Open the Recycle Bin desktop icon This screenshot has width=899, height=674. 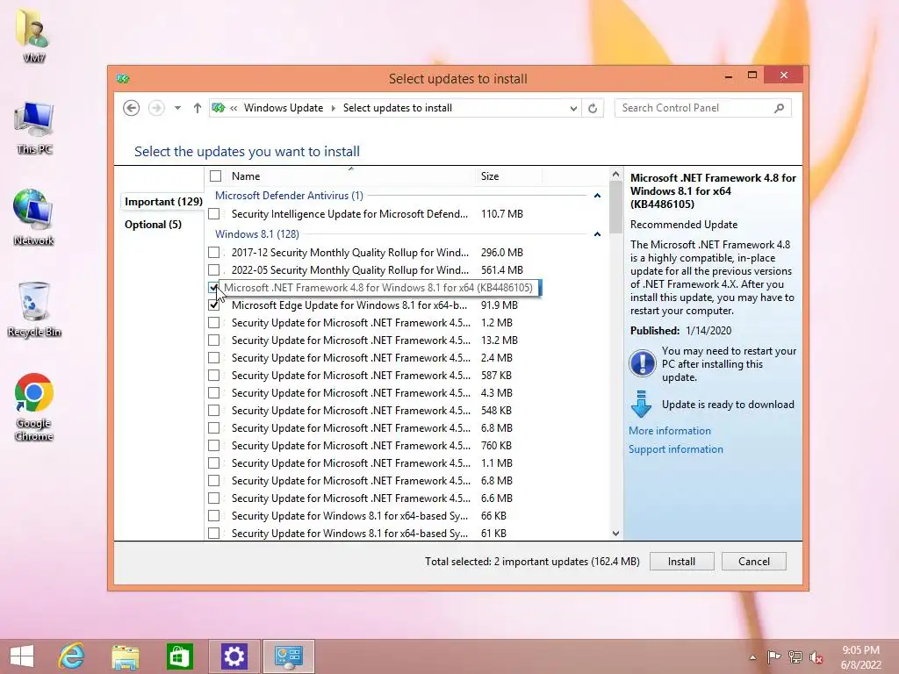[34, 310]
